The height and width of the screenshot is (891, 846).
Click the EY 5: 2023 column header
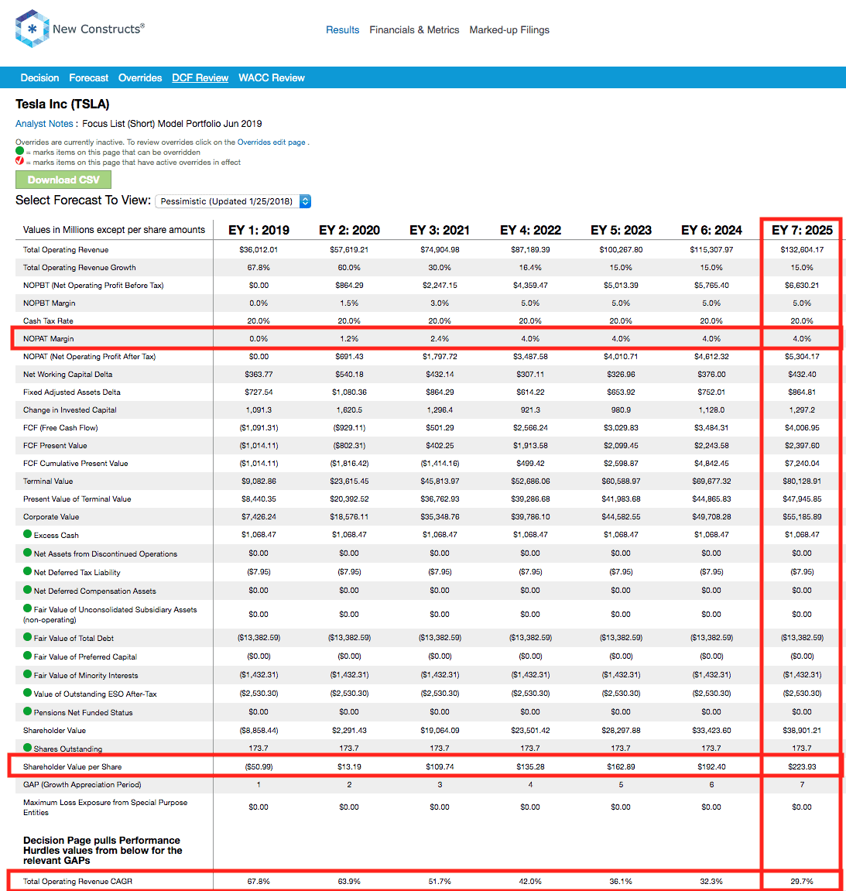(621, 230)
